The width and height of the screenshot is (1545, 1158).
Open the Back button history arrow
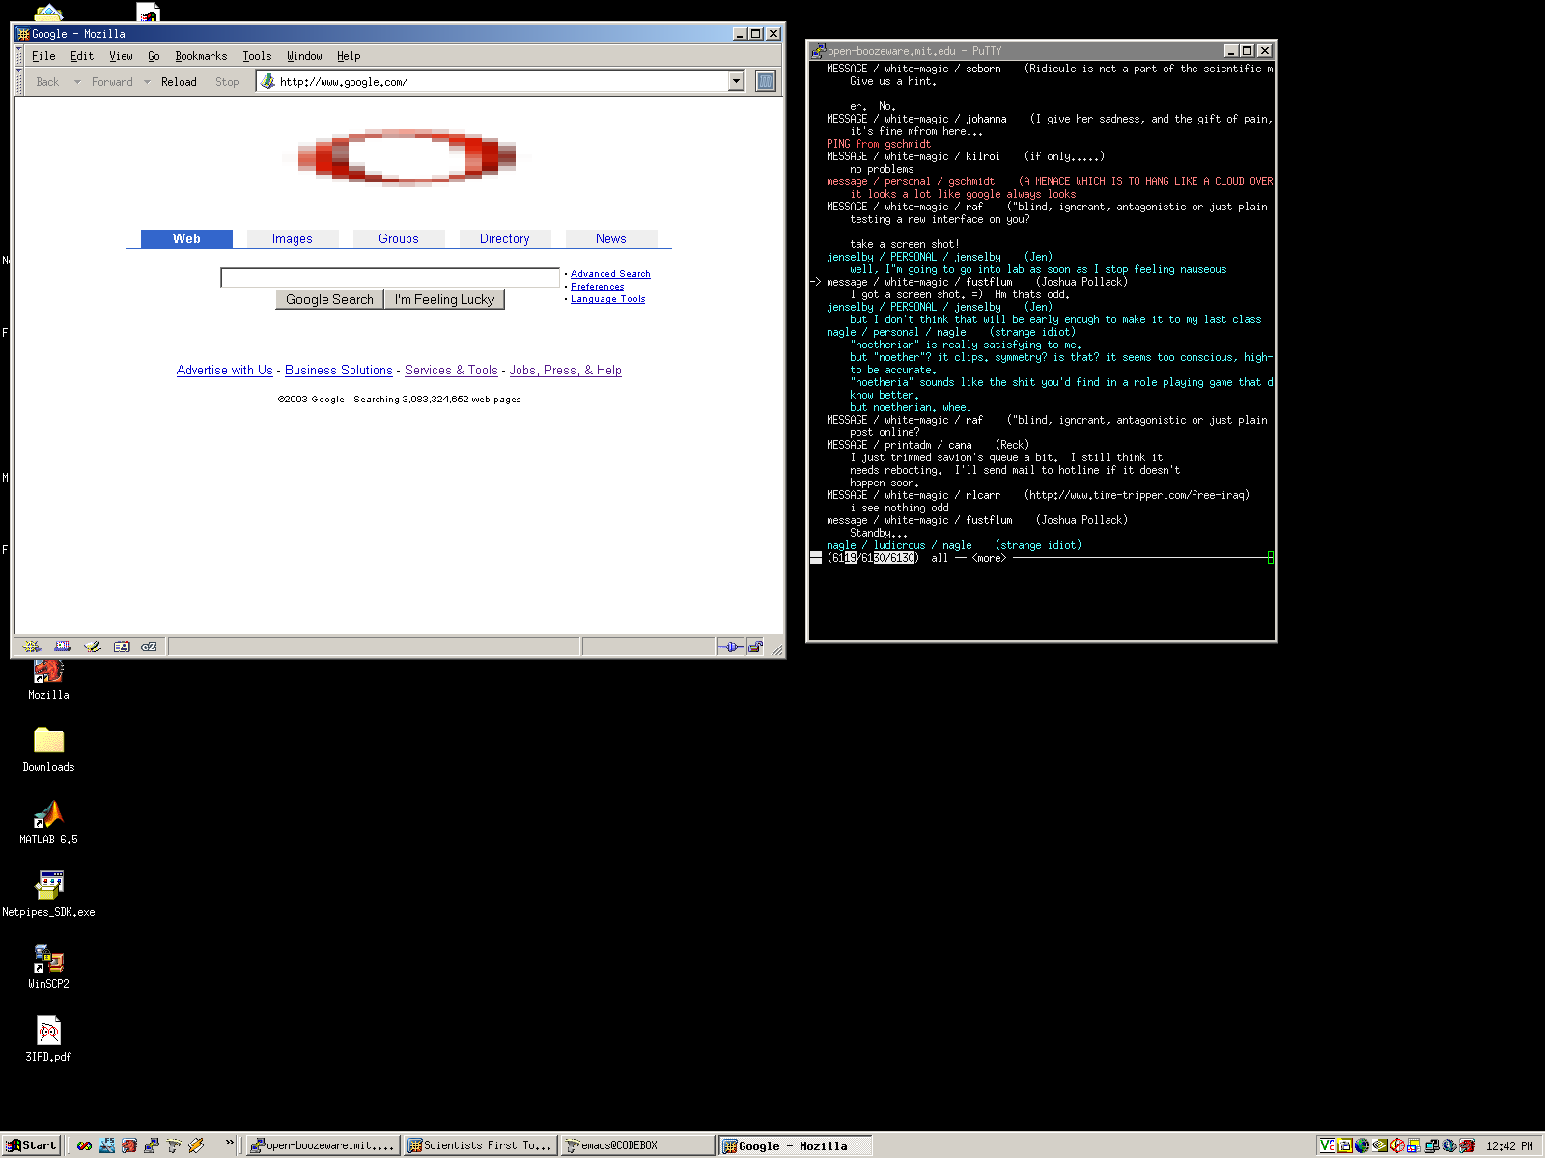[77, 82]
